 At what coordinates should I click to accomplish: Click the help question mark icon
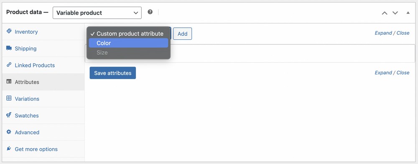pos(150,12)
